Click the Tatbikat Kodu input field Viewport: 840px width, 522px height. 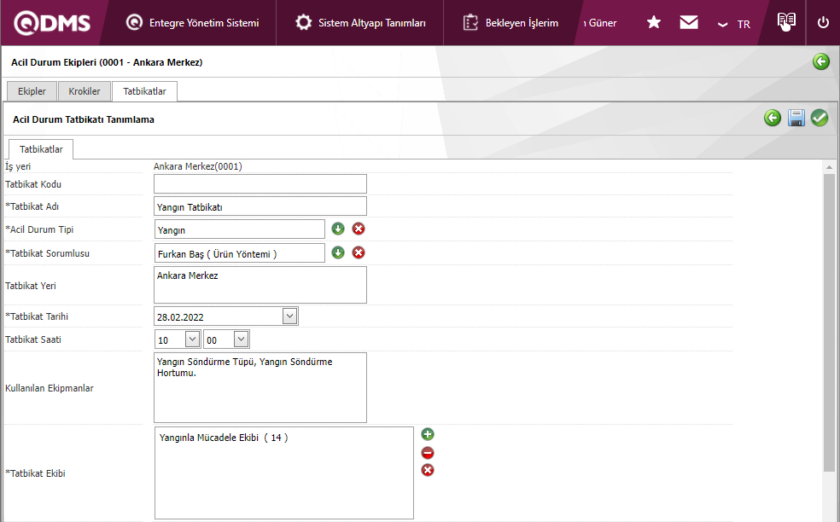pos(260,183)
